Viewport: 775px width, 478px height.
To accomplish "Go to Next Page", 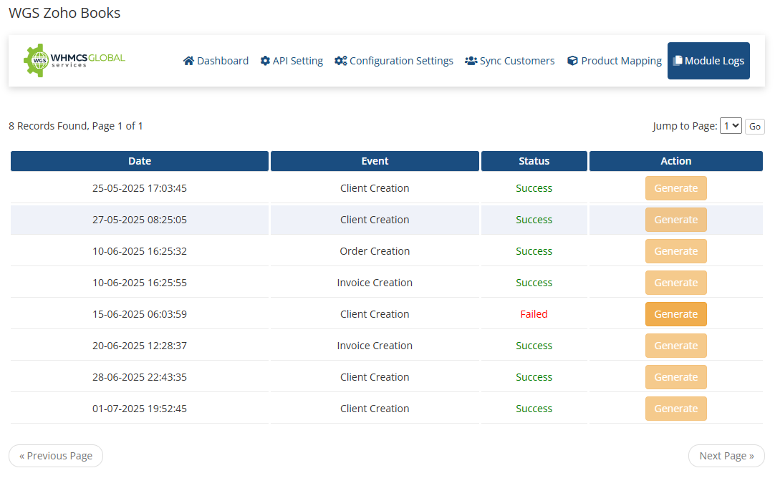I will (x=726, y=456).
